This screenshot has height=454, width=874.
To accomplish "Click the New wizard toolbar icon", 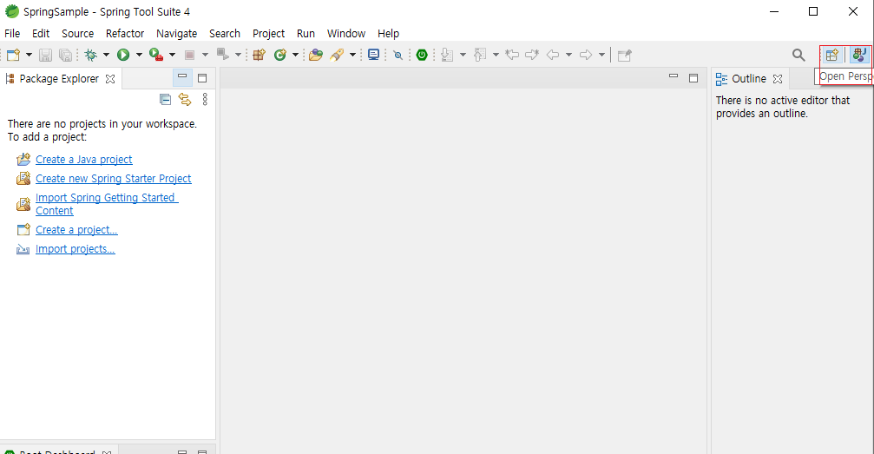I will [13, 55].
